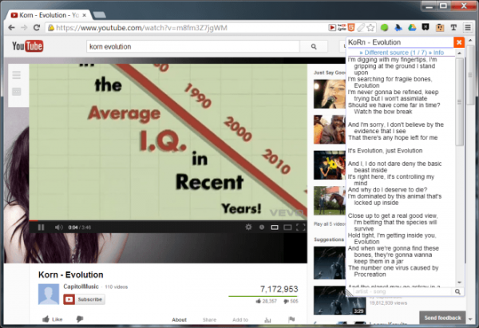Open the Share tab below video

(x=209, y=320)
